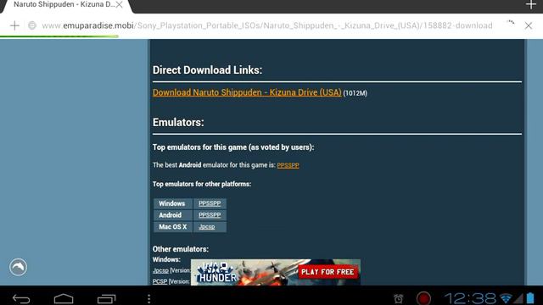The width and height of the screenshot is (543, 305).
Task: Open Jpcsp link in the Mac OS X row
Action: point(207,227)
